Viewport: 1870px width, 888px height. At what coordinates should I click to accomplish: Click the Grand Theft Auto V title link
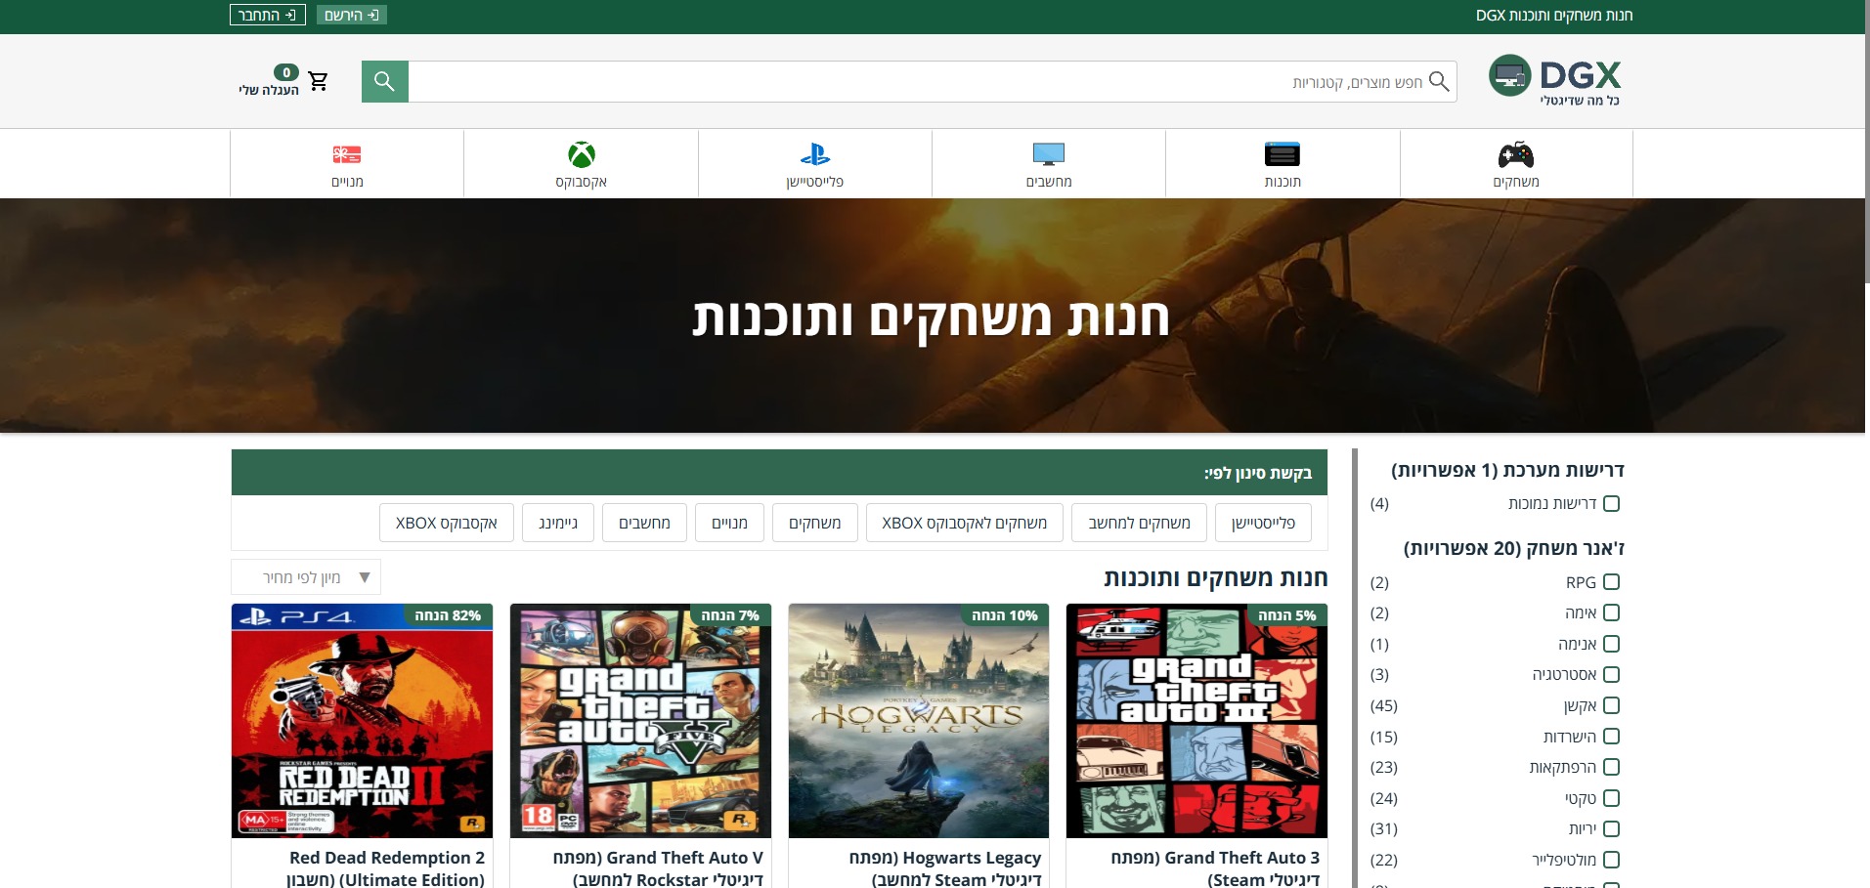tap(658, 868)
